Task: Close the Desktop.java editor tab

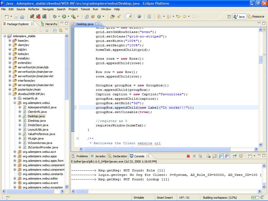Action: [x=97, y=24]
